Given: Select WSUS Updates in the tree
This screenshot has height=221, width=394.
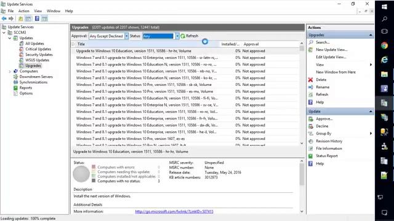Looking at the screenshot, I should click(37, 60).
